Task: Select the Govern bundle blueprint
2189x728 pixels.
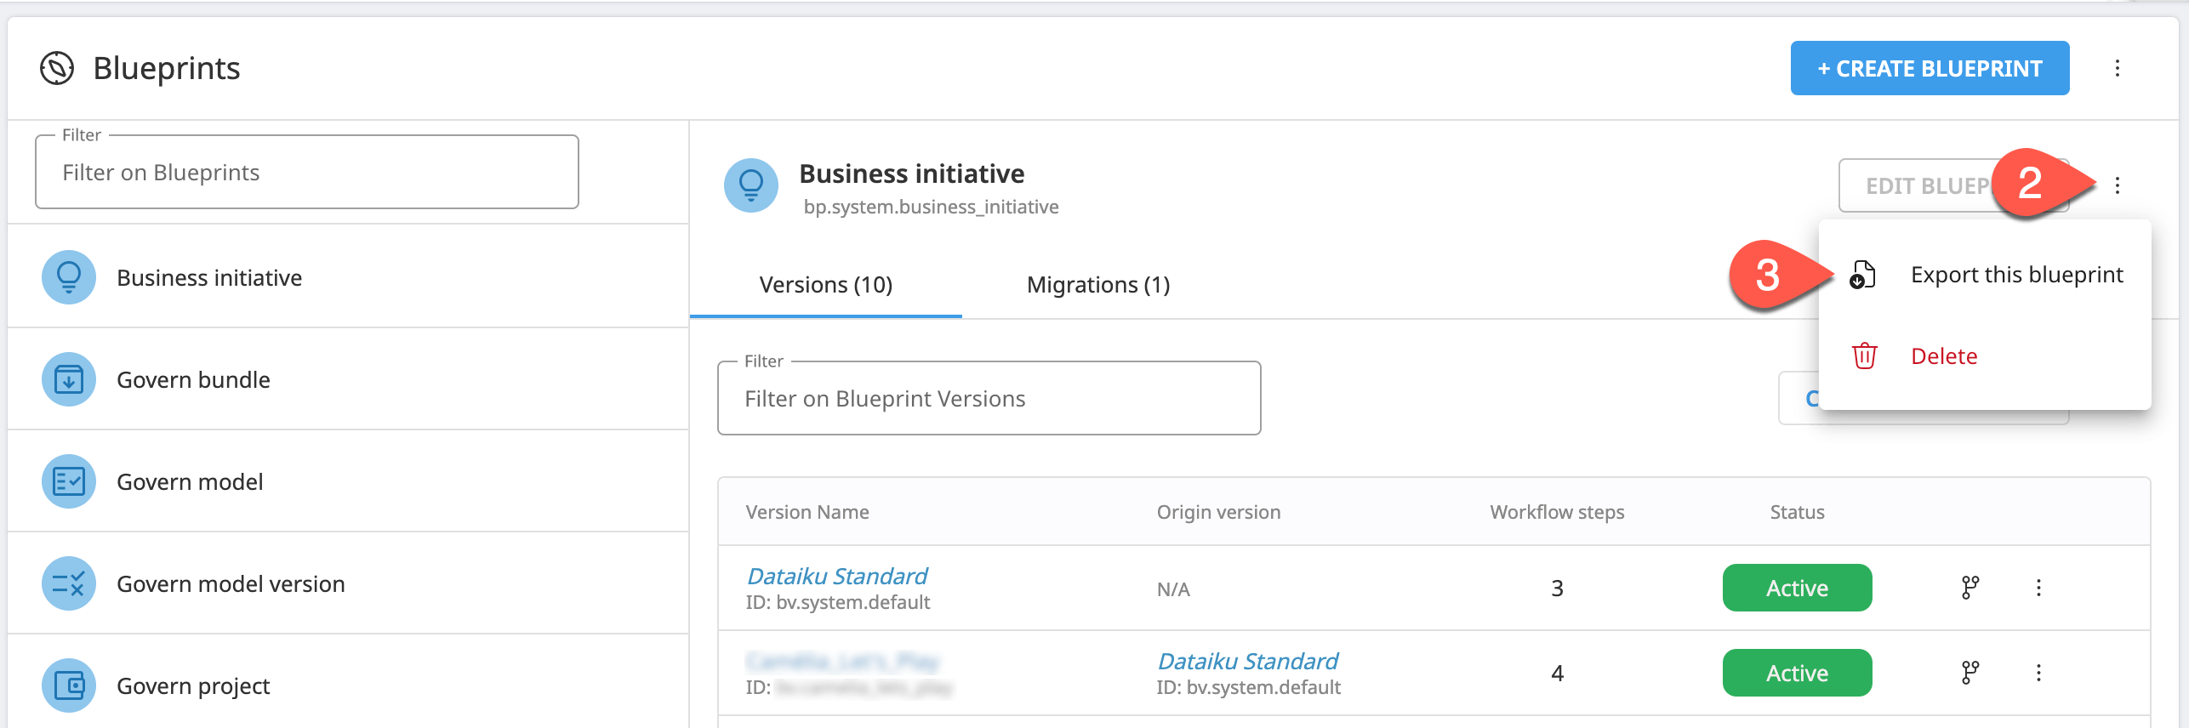Action: coord(348,379)
